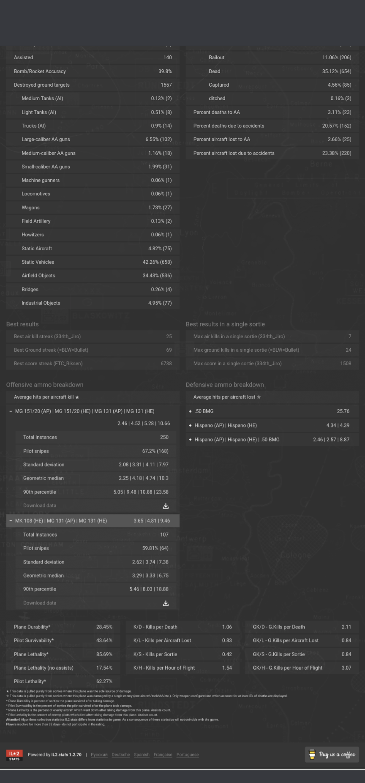Screen dimensions: 365x783
Task: Download data for MK 108 ammo breakdown
Action: (x=166, y=603)
